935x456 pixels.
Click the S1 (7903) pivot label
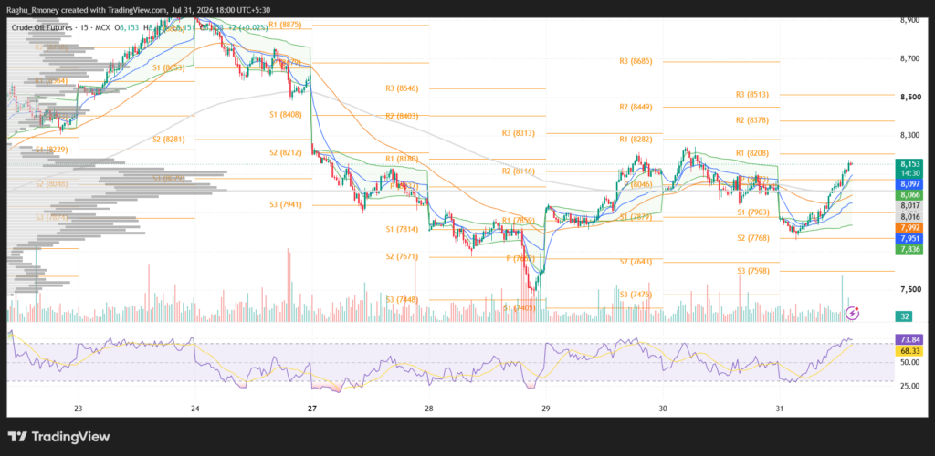tap(752, 212)
